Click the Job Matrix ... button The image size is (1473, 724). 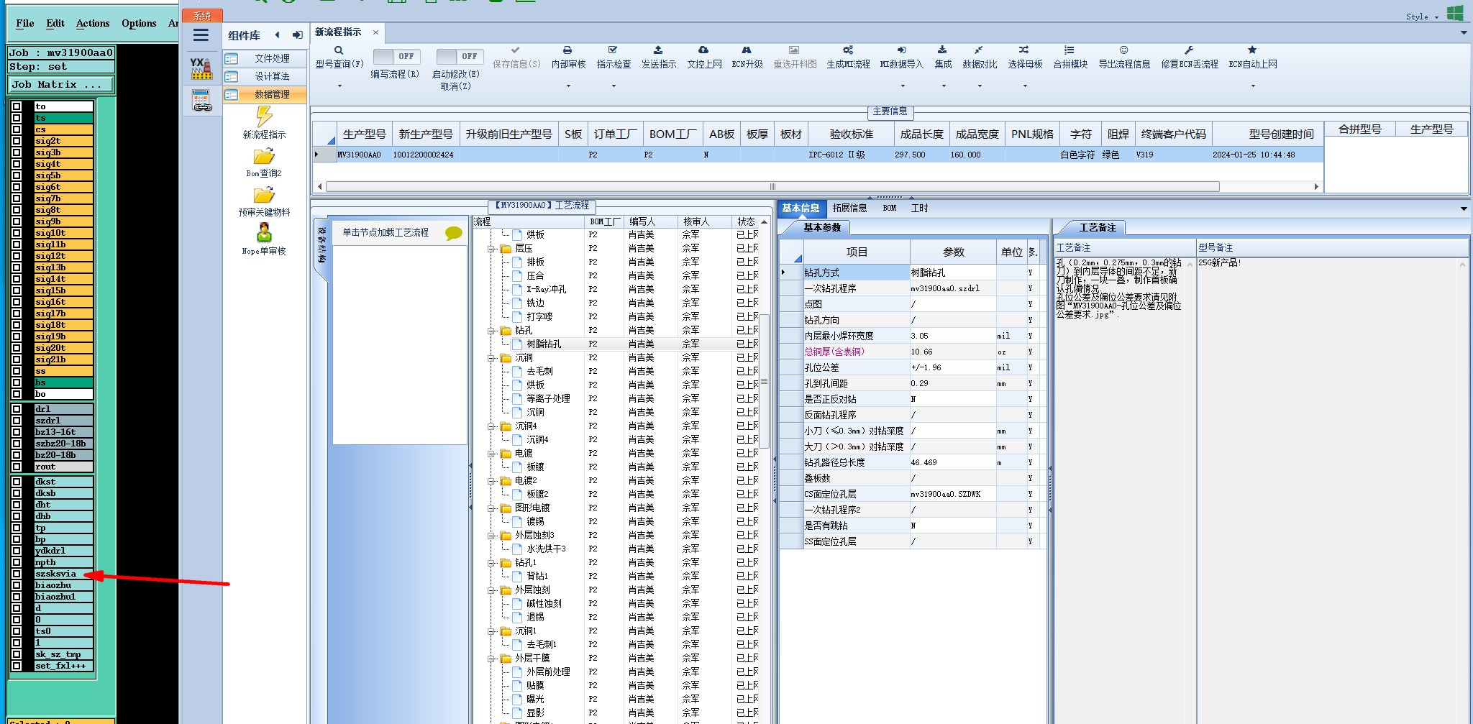click(x=61, y=85)
